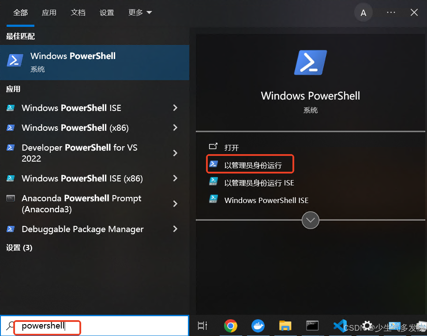
Task: Click 以管理员身份运行 text
Action: click(253, 165)
